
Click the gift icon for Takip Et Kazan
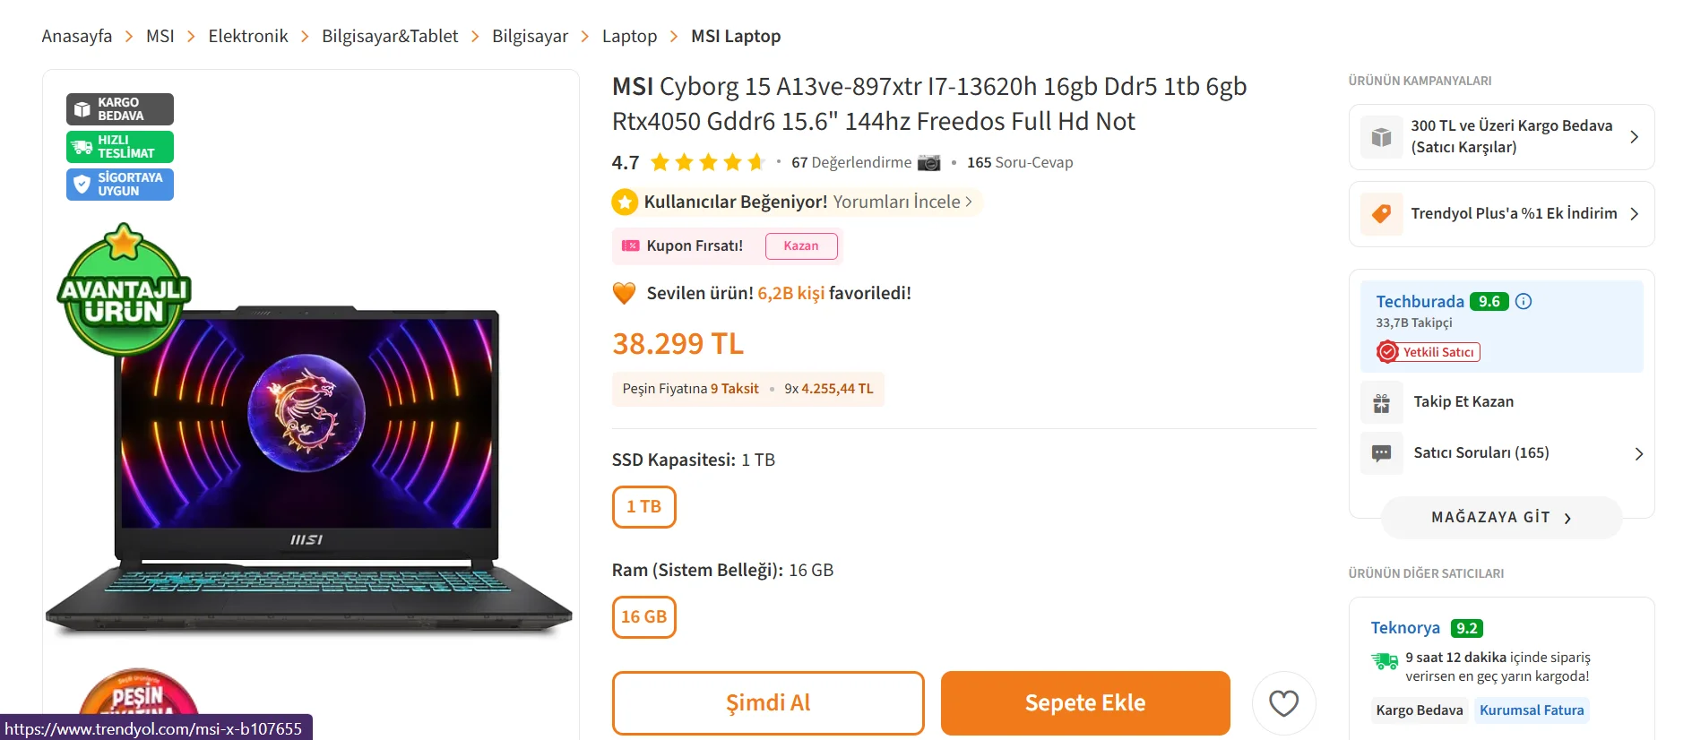click(x=1382, y=402)
